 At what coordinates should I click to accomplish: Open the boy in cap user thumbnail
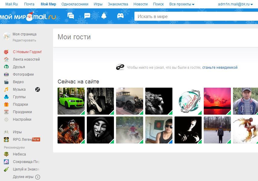246,101
